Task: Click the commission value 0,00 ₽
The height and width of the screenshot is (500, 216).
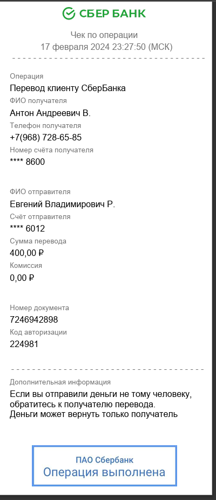Action: point(22,278)
